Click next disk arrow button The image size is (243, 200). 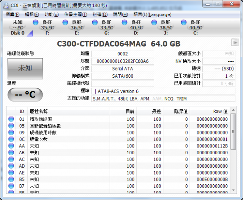pos(235,42)
